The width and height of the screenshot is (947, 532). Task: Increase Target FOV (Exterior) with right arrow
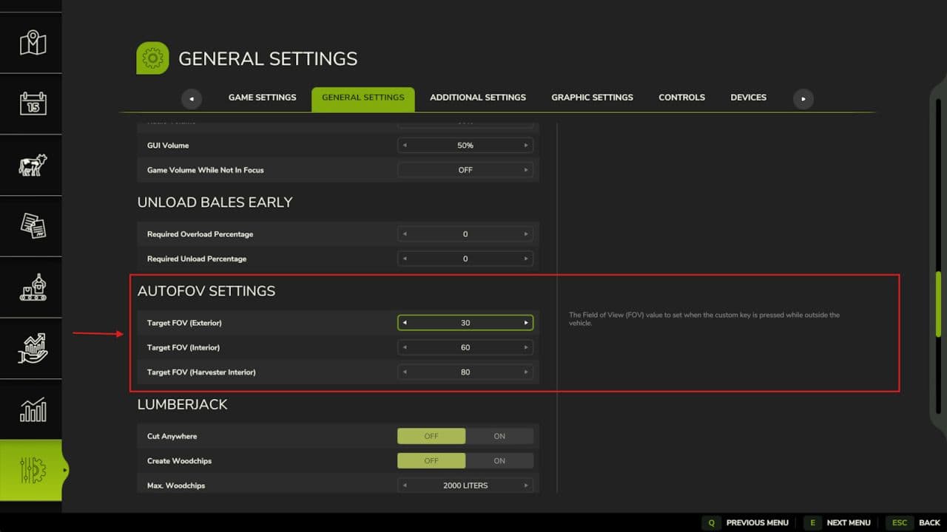[526, 323]
